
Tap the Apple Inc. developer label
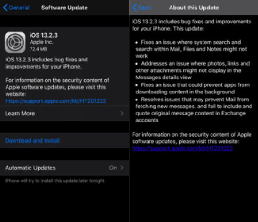[x=41, y=42]
